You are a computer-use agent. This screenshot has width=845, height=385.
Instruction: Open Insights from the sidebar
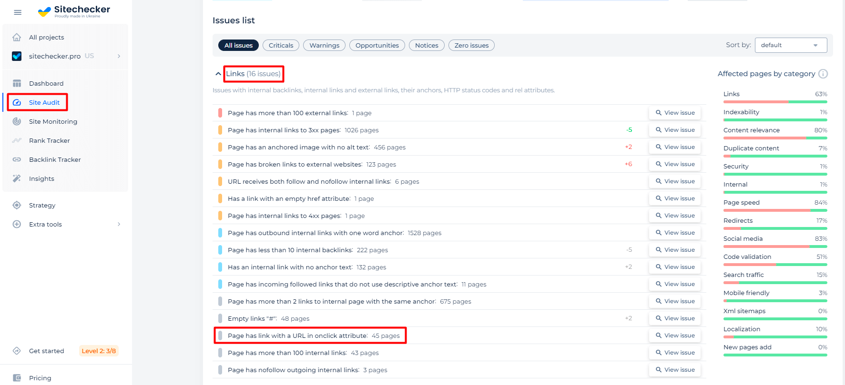click(41, 178)
